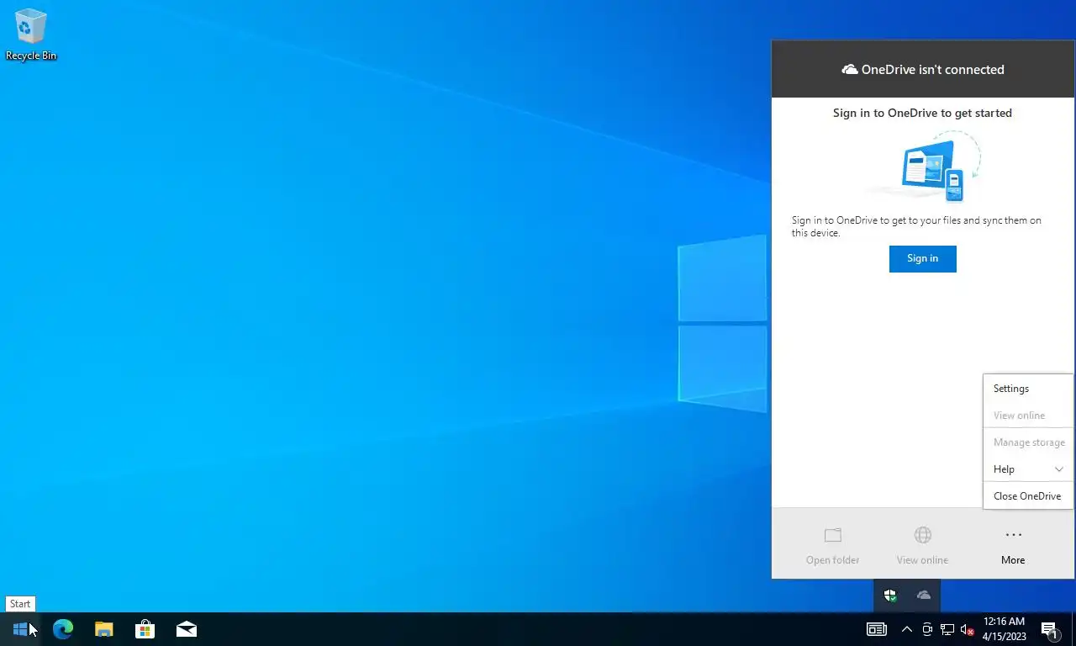This screenshot has height=646, width=1076.
Task: Open the network status tray icon
Action: [947, 629]
